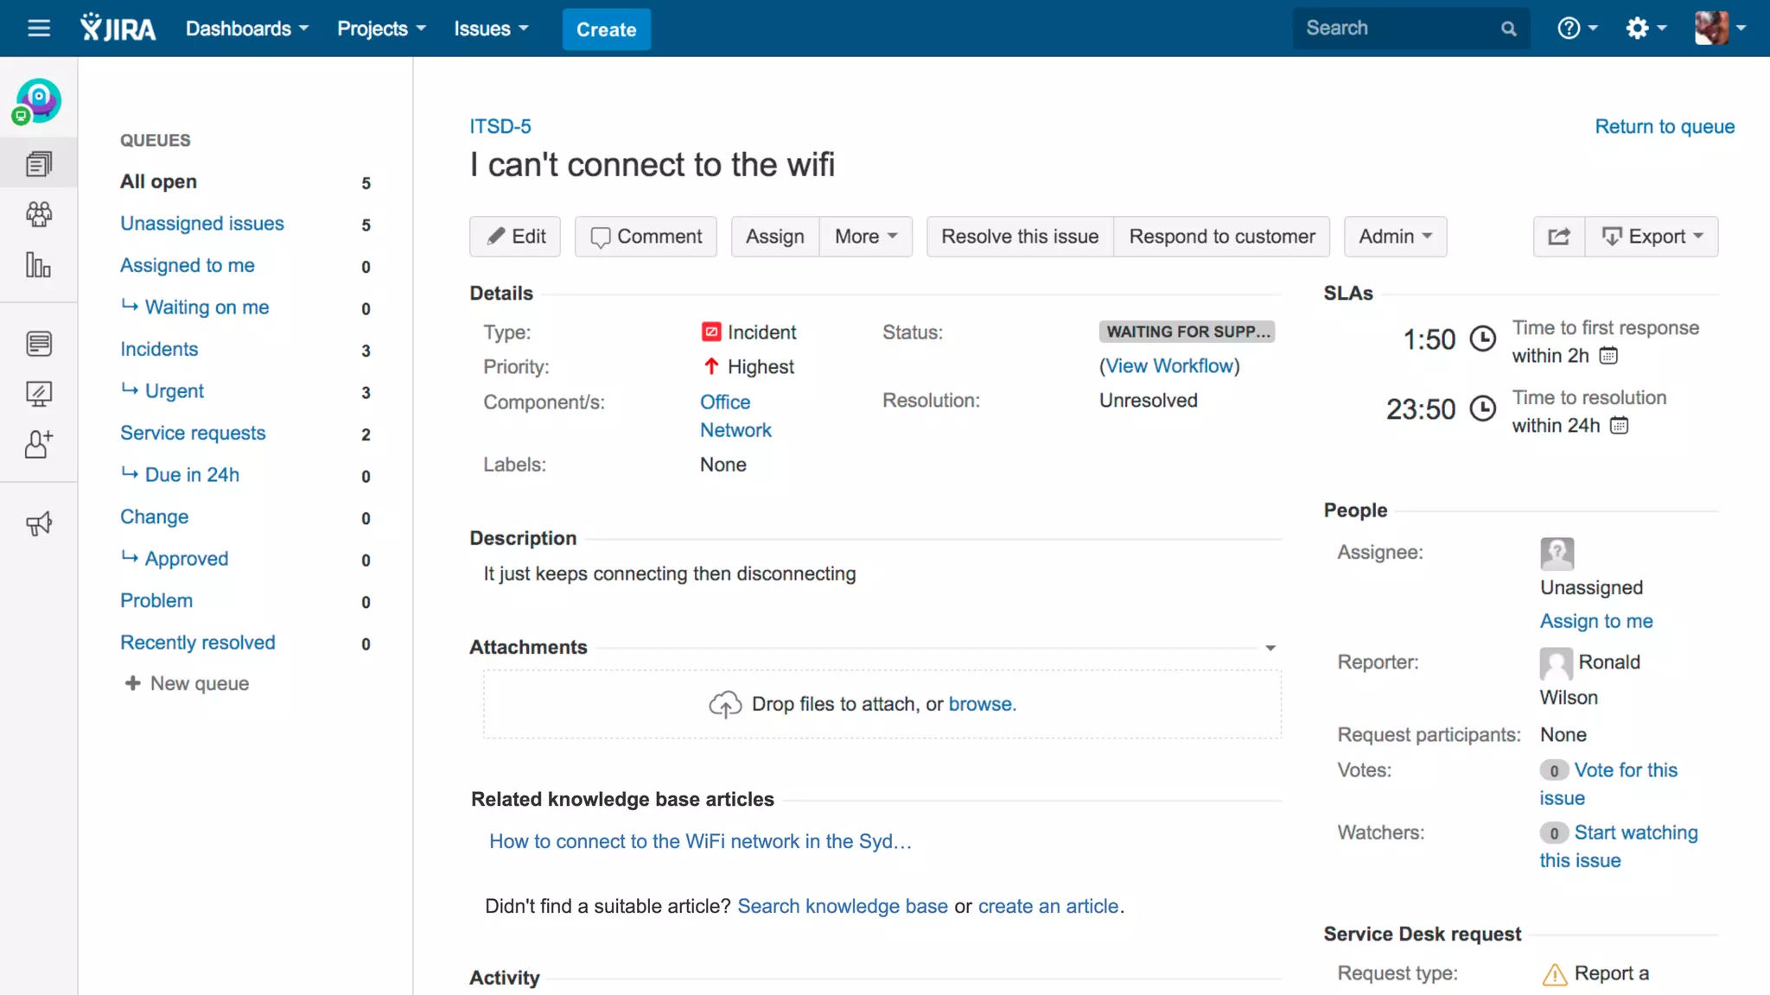1770x995 pixels.
Task: Click the Assign to me link
Action: click(1595, 621)
